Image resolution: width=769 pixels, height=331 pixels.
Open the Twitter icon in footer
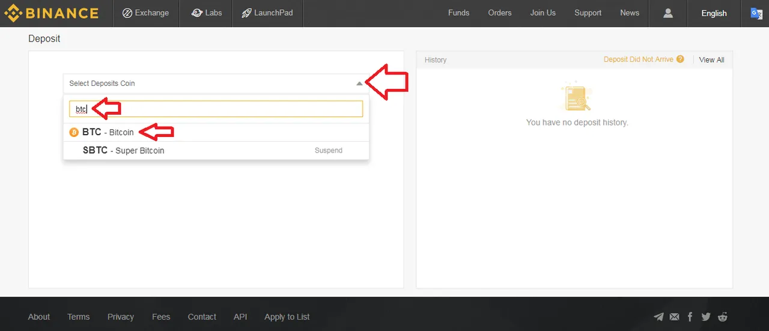706,317
